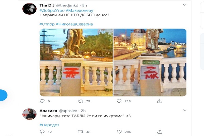Retweet The D J's tweet
This screenshot has width=204, height=136.
[x=80, y=101]
